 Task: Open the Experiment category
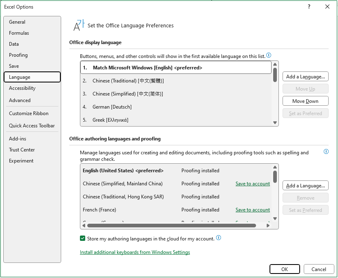[x=32, y=160]
